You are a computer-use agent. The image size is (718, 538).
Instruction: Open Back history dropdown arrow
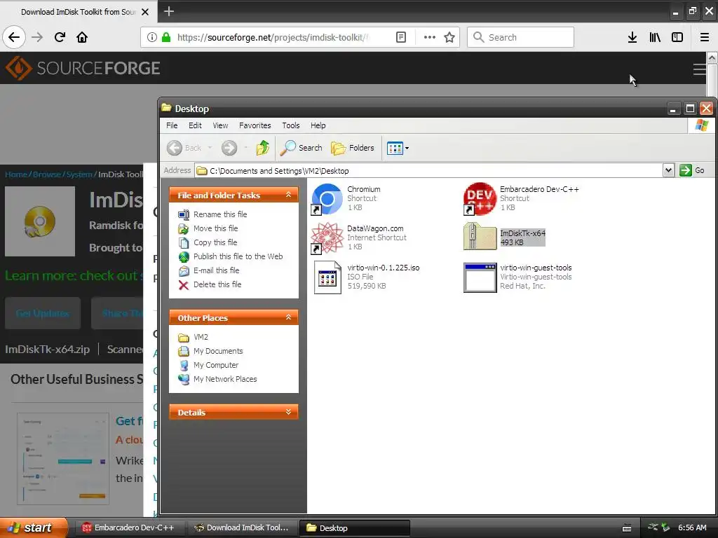pyautogui.click(x=210, y=148)
